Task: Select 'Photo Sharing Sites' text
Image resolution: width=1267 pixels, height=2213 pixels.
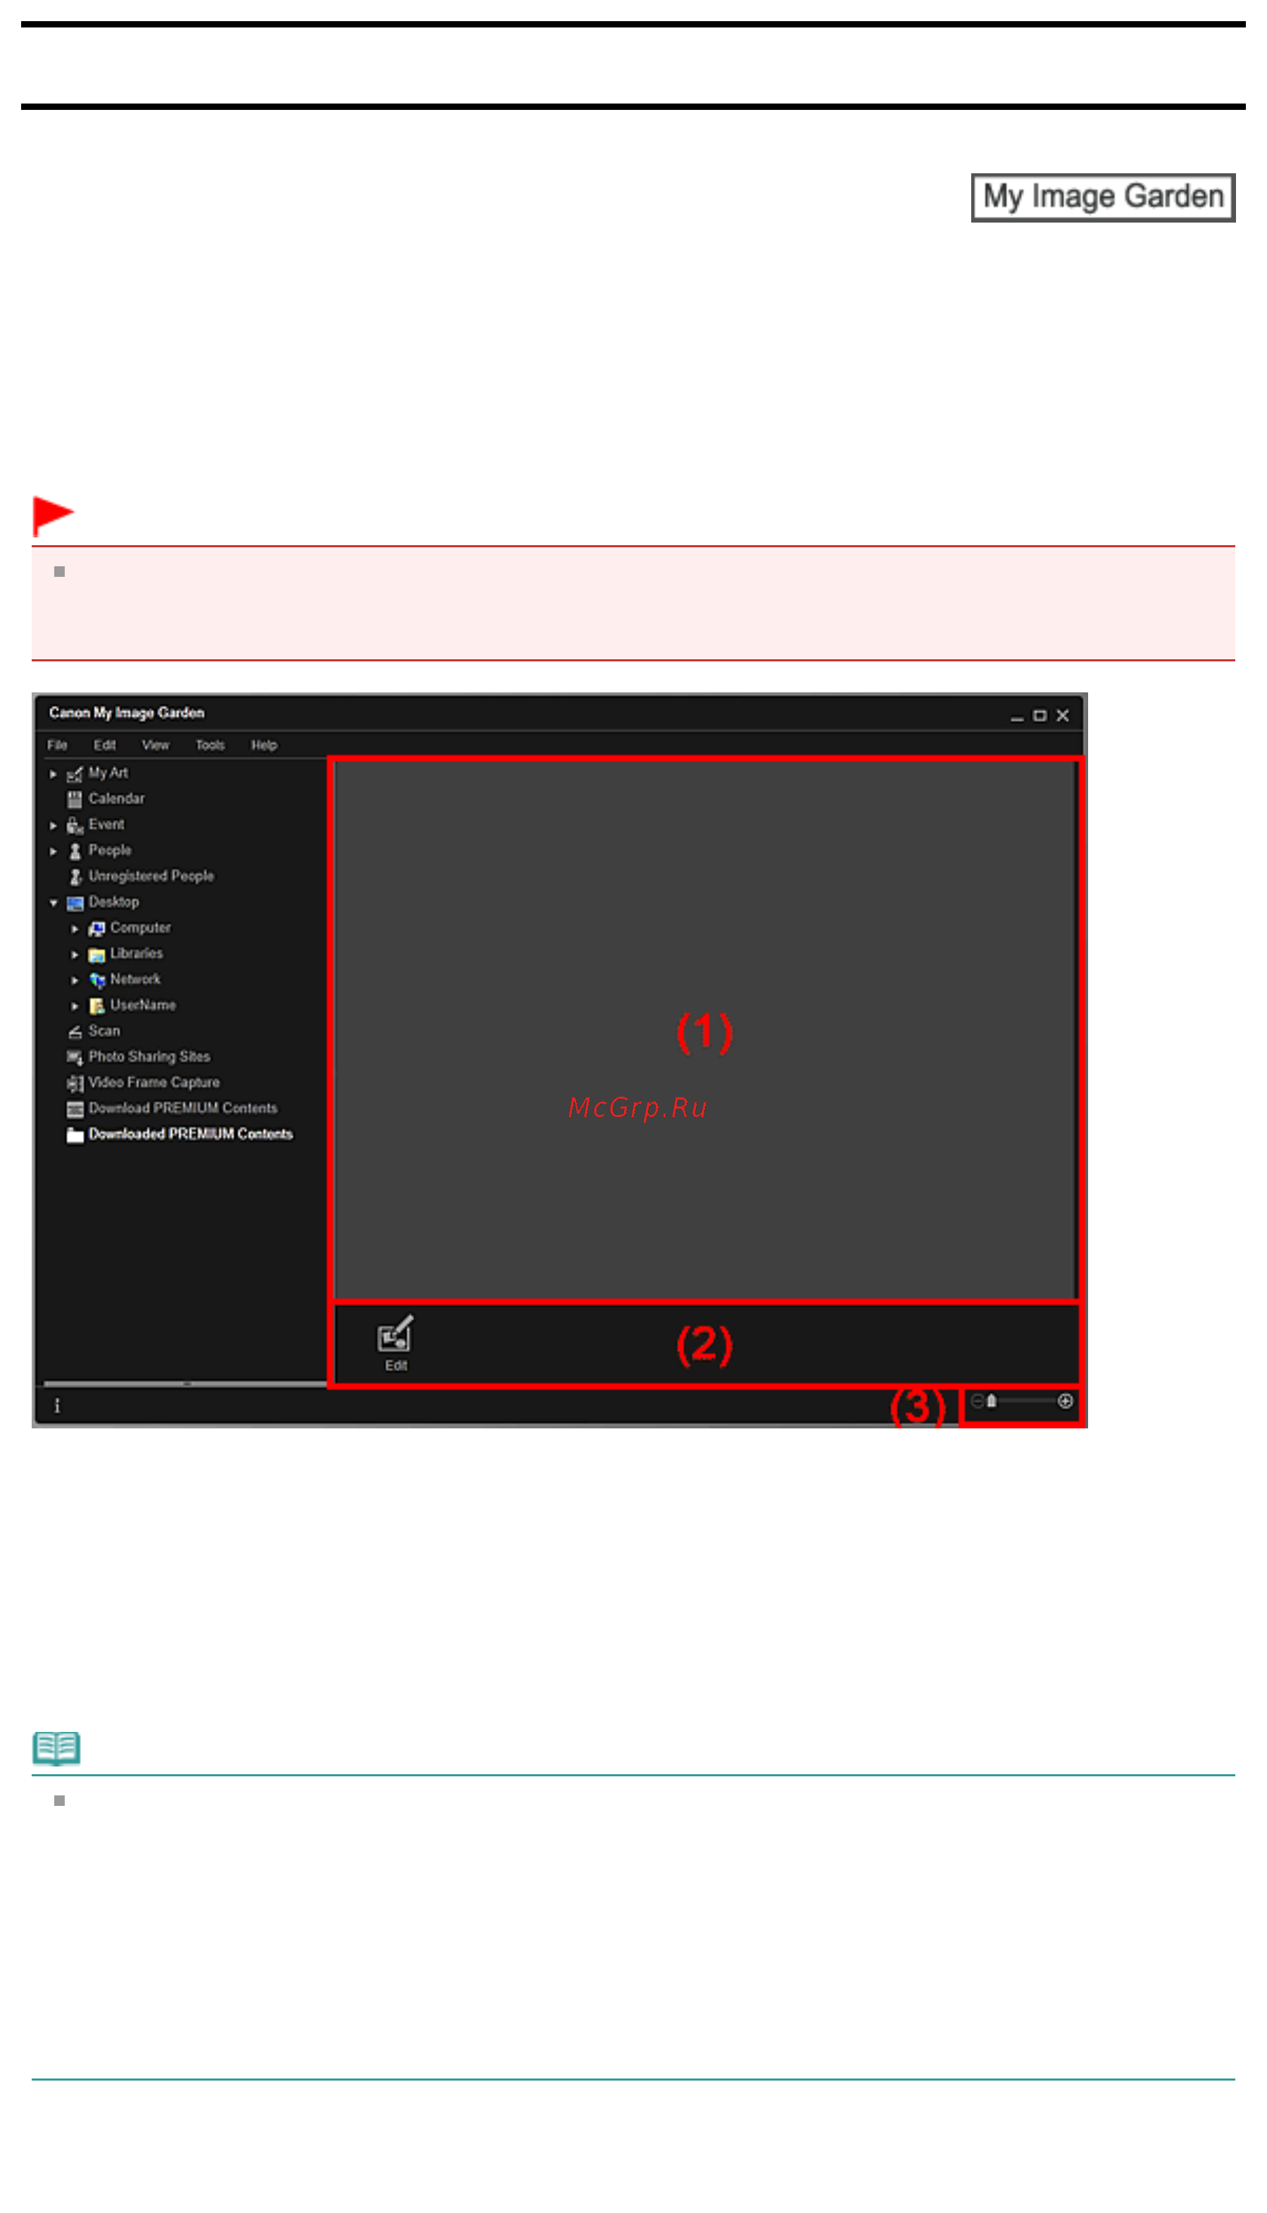Action: (150, 1057)
